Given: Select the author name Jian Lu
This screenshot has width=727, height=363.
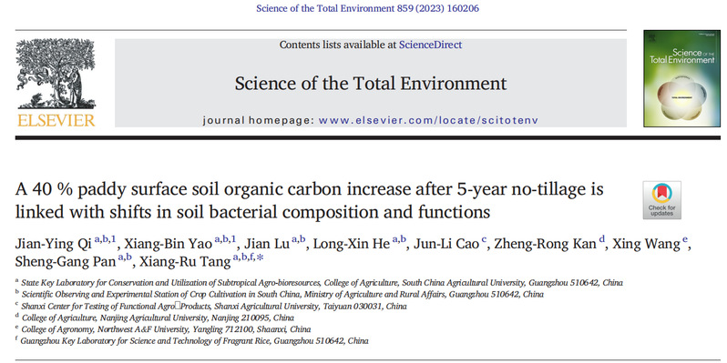Looking at the screenshot, I should 267,244.
